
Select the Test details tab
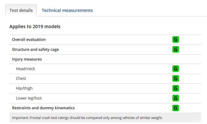21,10
